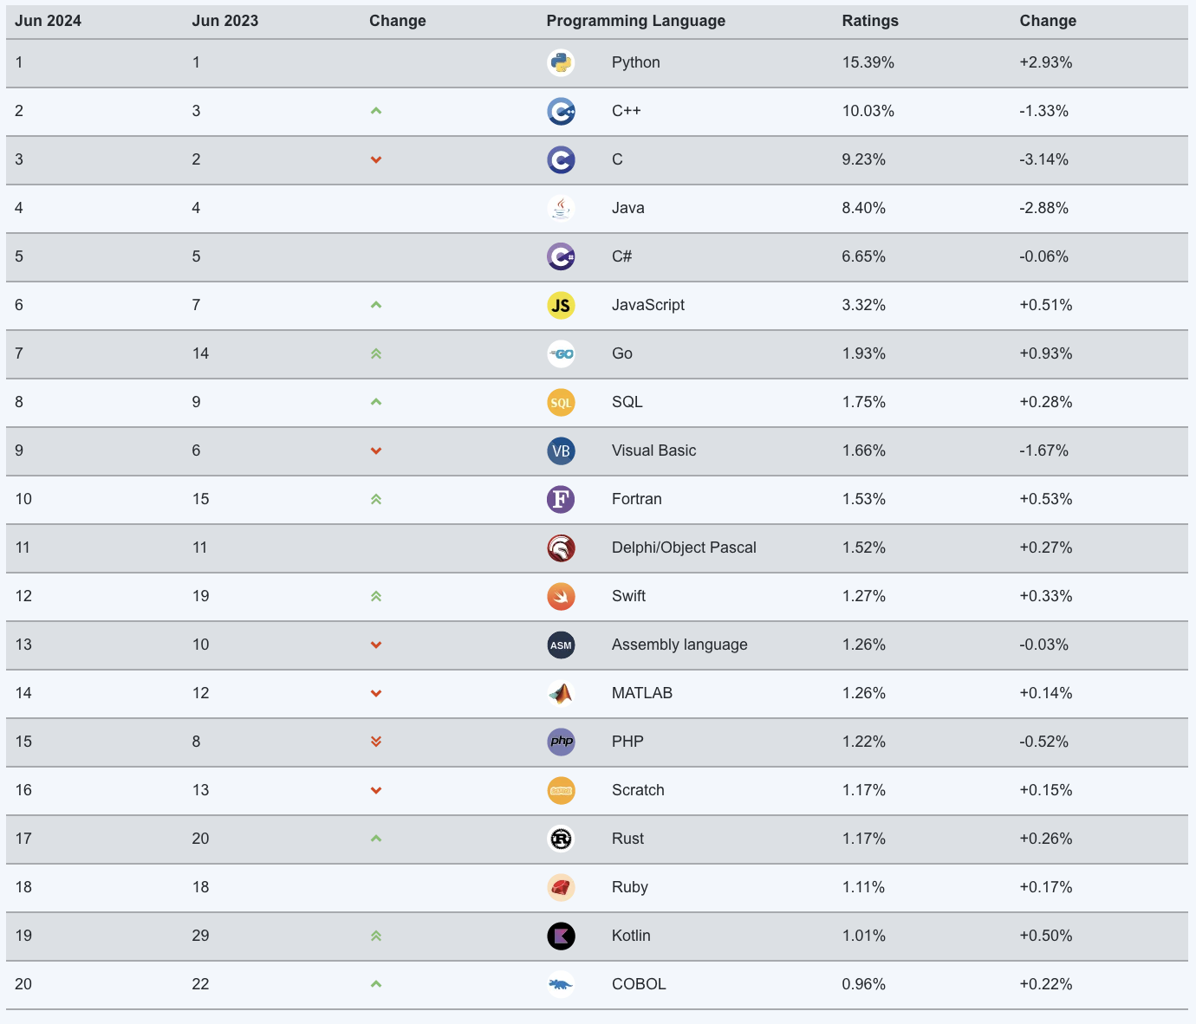Click the Rust gear logo icon
The width and height of the screenshot is (1196, 1024).
561,839
